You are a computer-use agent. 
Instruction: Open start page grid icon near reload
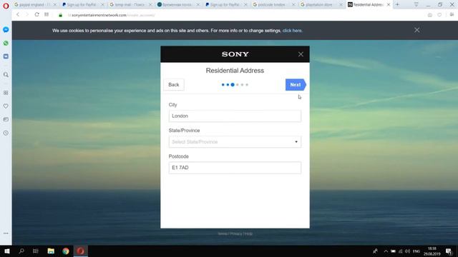coord(47,14)
